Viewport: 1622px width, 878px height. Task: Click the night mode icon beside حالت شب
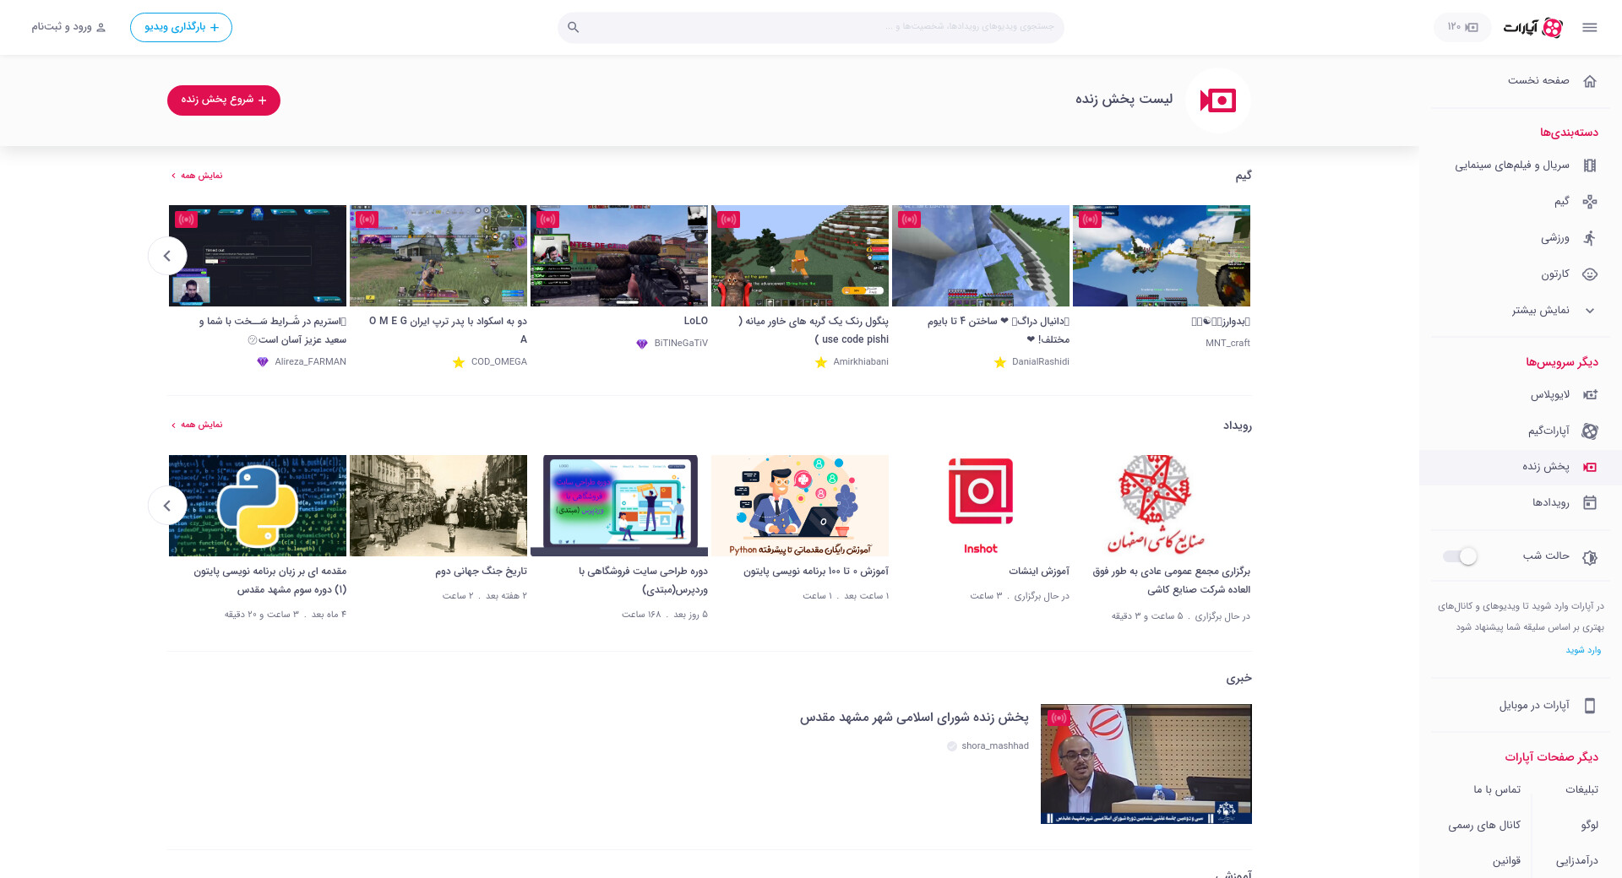tap(1589, 557)
